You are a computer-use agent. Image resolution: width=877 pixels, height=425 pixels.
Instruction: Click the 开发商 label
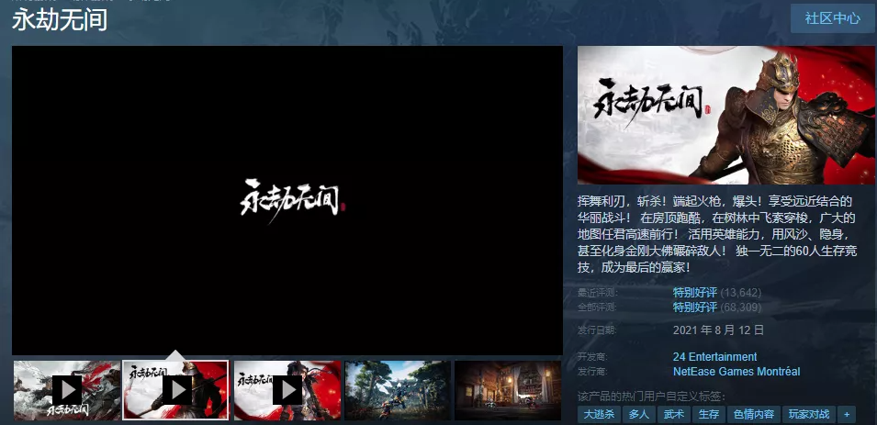point(592,357)
